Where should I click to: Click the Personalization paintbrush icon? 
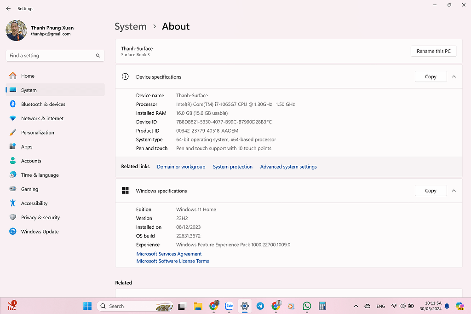coord(12,132)
